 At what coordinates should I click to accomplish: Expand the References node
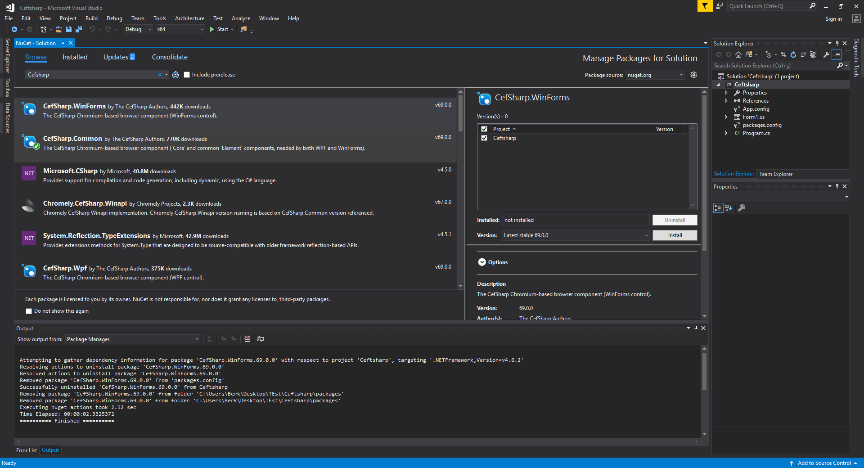click(x=726, y=101)
